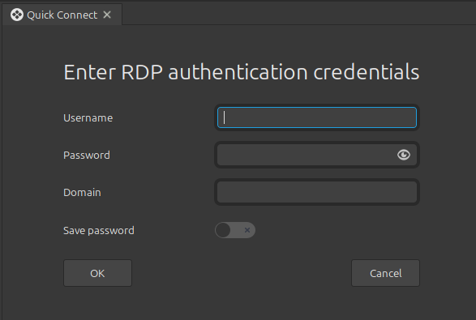
Task: Select the Quick Connect tab label
Action: coord(62,15)
